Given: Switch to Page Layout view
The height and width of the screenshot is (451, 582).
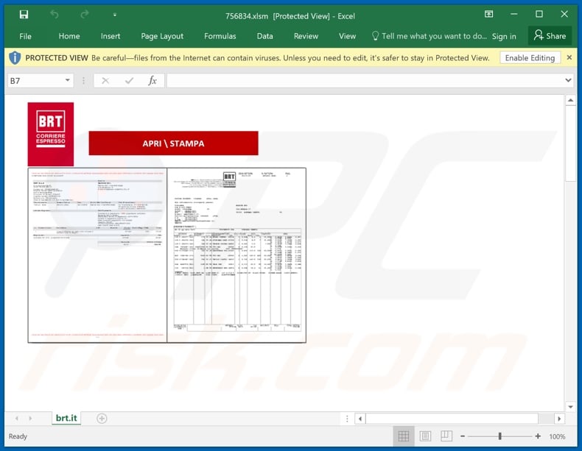Looking at the screenshot, I should point(424,436).
